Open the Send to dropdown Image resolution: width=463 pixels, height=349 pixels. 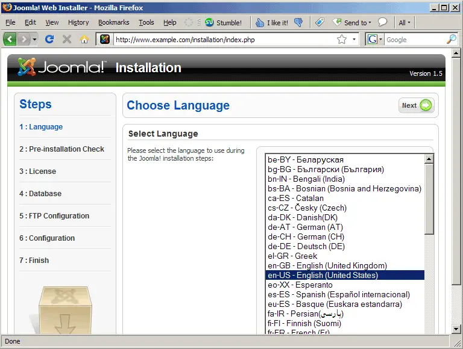pos(351,22)
